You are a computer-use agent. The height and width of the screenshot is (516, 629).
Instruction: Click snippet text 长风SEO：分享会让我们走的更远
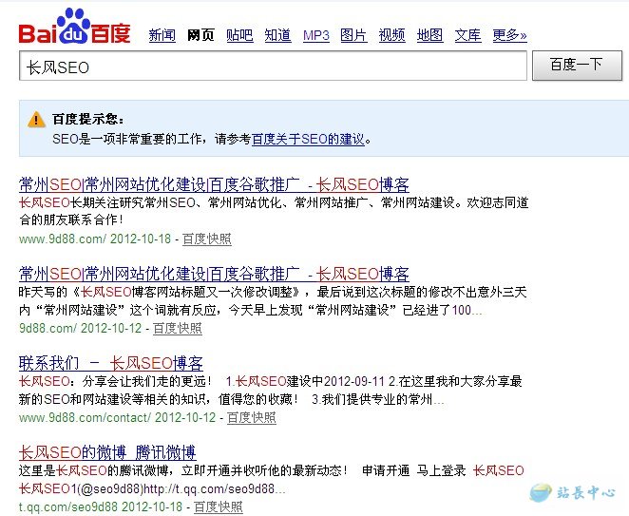[x=115, y=381]
